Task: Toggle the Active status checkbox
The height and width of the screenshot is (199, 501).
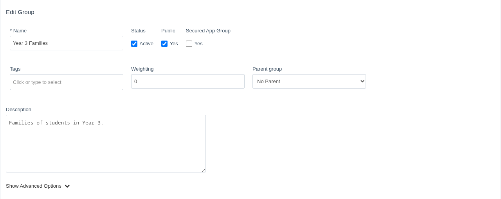Action: click(x=134, y=44)
